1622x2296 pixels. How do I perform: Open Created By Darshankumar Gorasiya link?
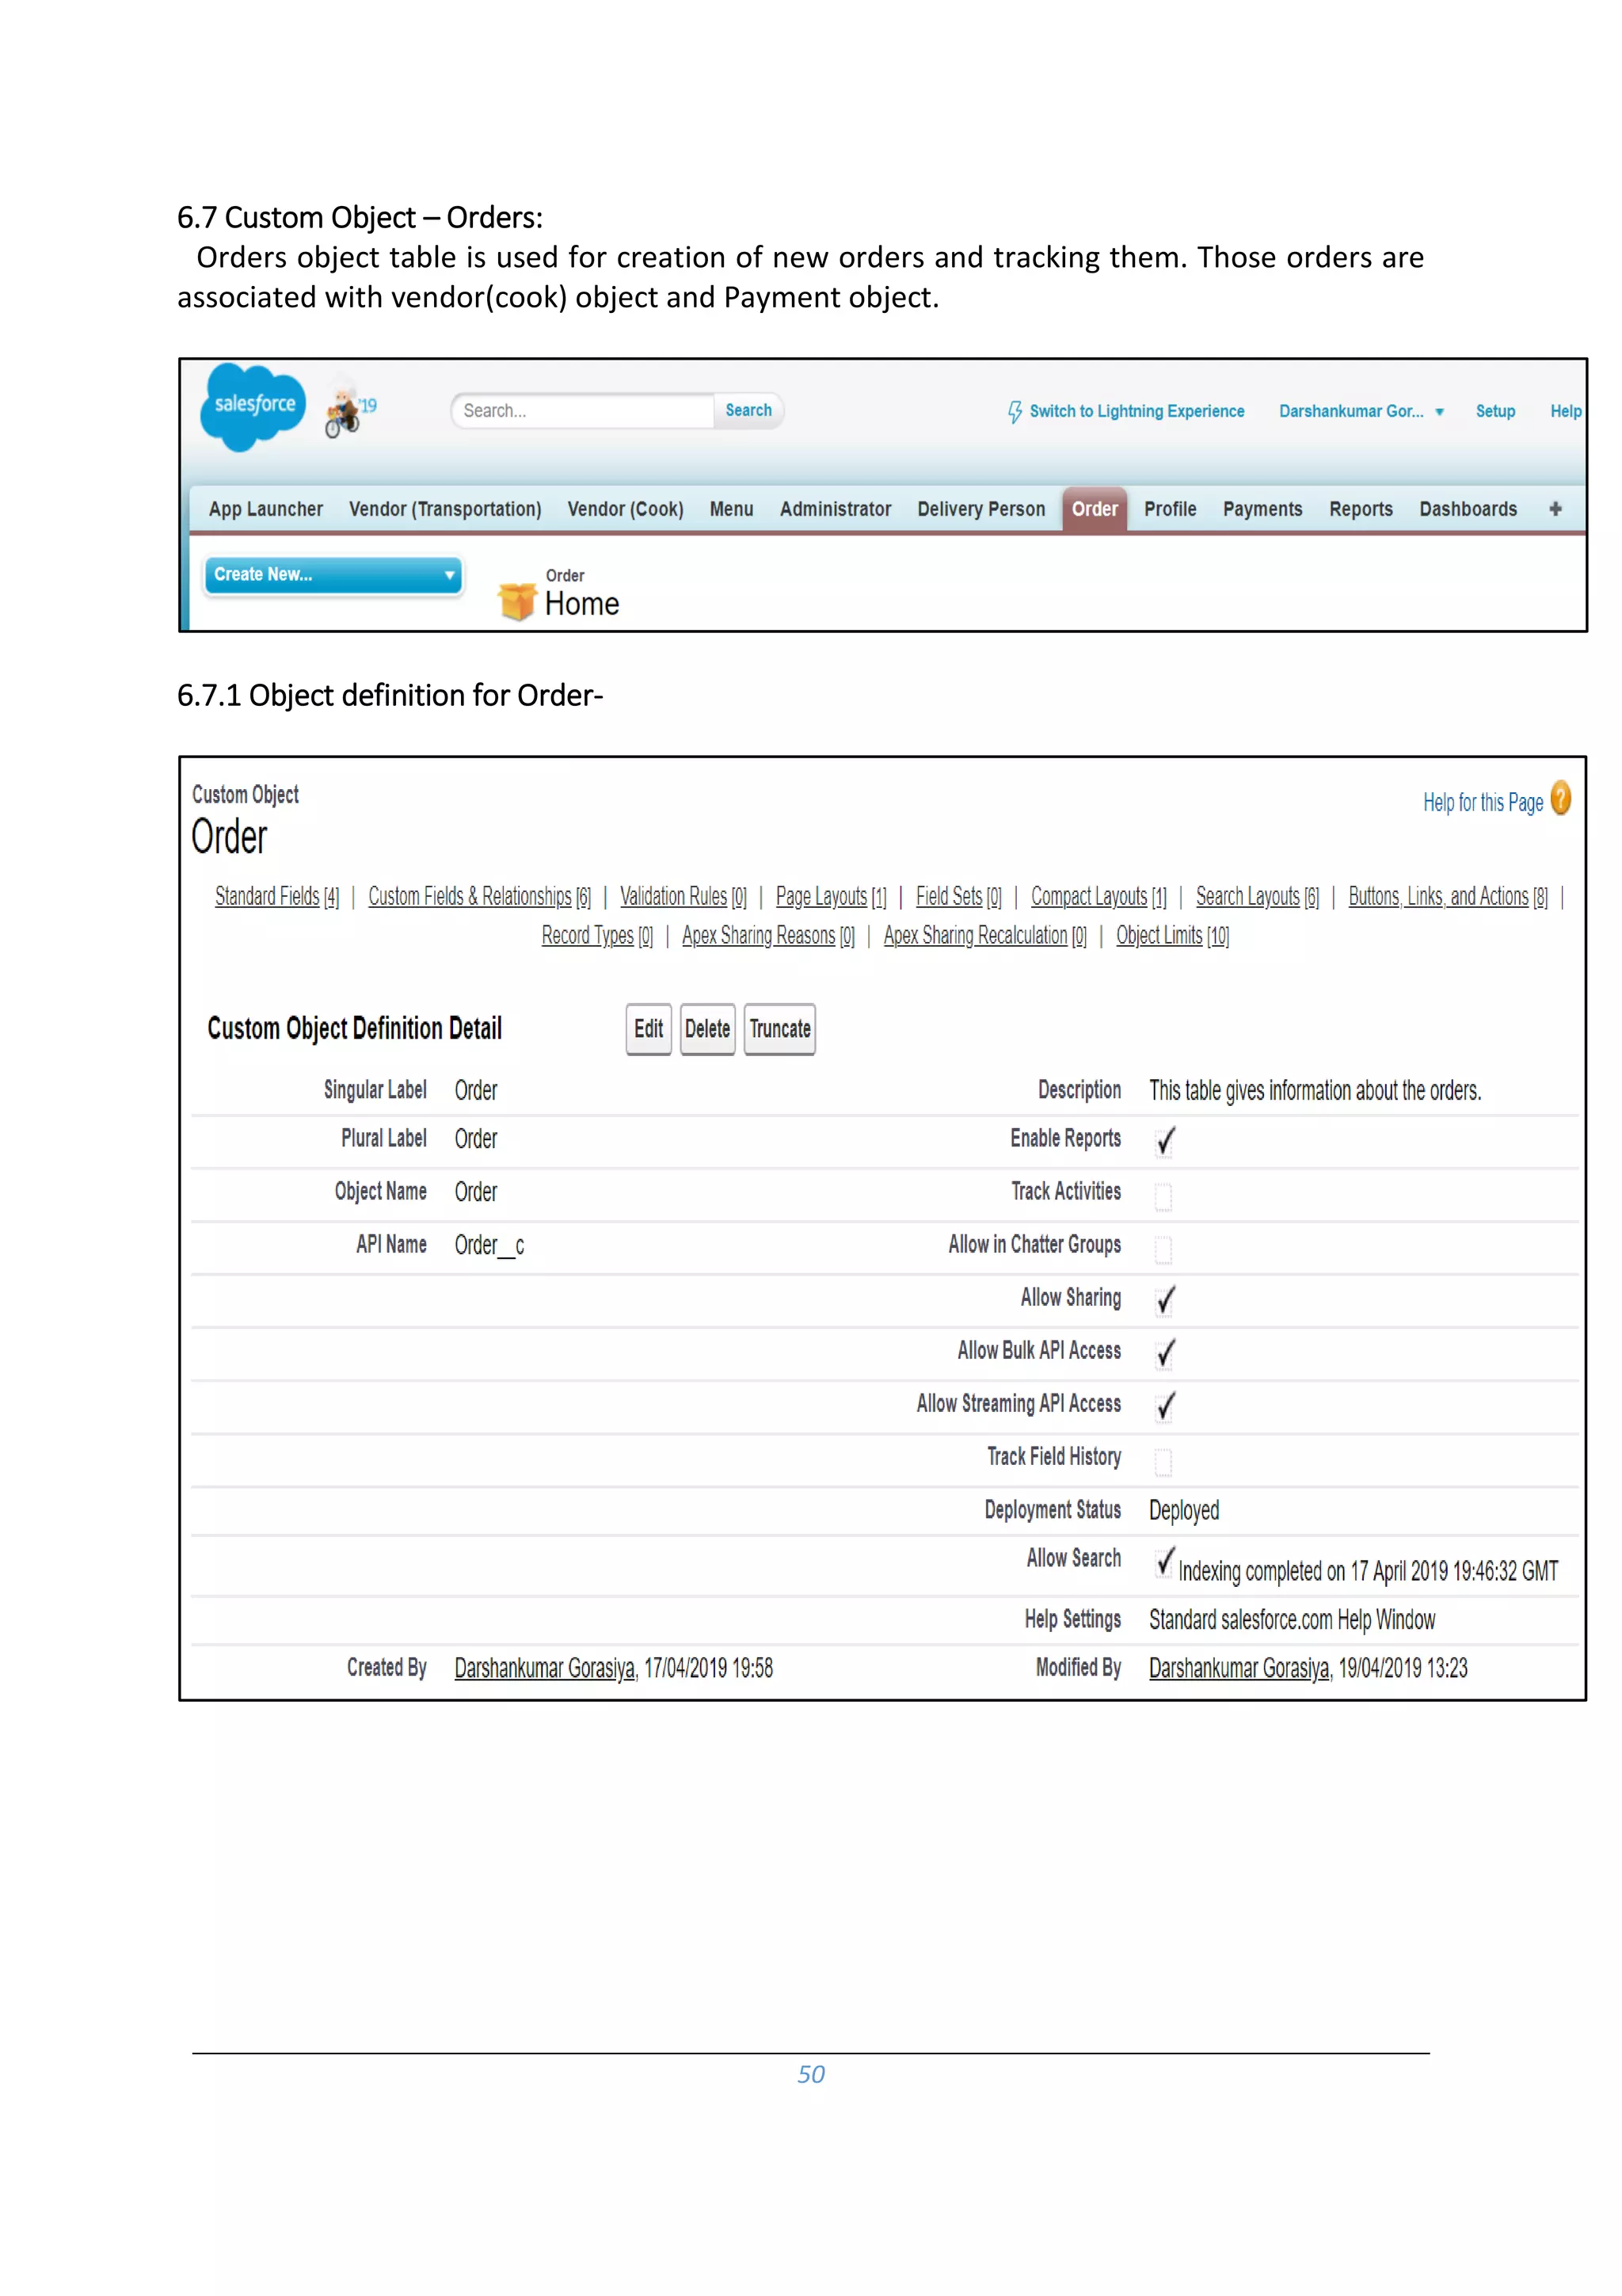pos(545,1668)
